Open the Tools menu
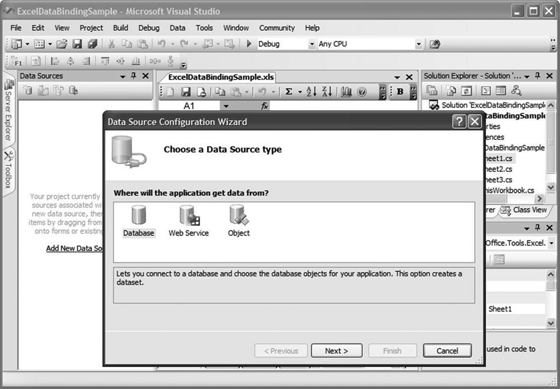 [204, 28]
